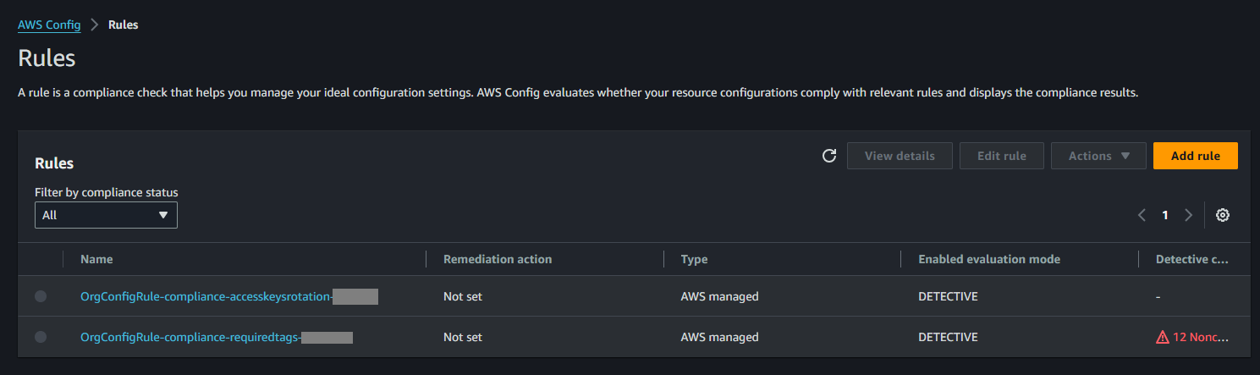Click the Name column header
Screen dimensions: 1260x375
[96, 259]
